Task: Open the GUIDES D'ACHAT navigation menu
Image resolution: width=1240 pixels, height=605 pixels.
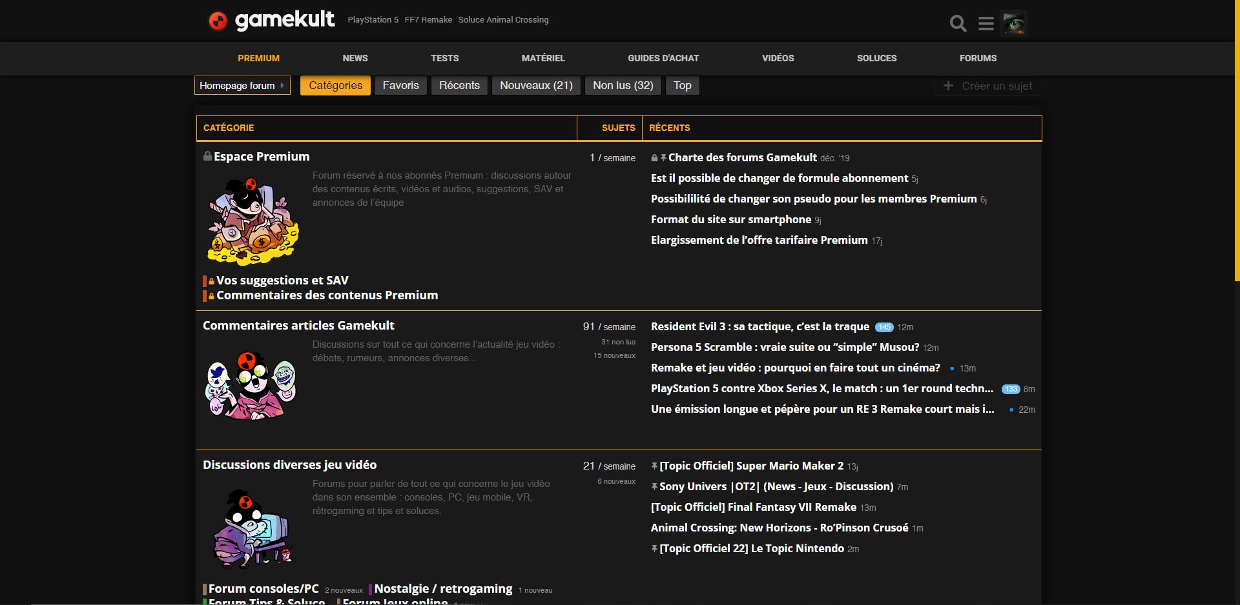Action: [663, 58]
